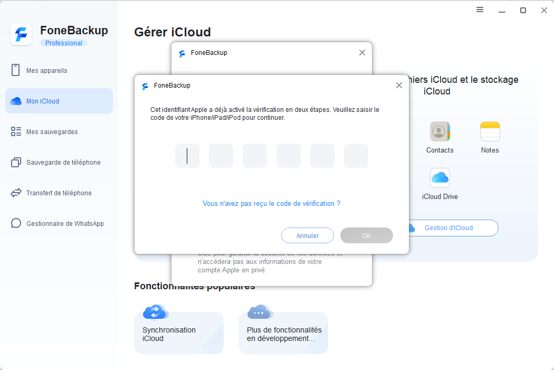Click the second verification code digit box
The width and height of the screenshot is (554, 370).
click(221, 156)
